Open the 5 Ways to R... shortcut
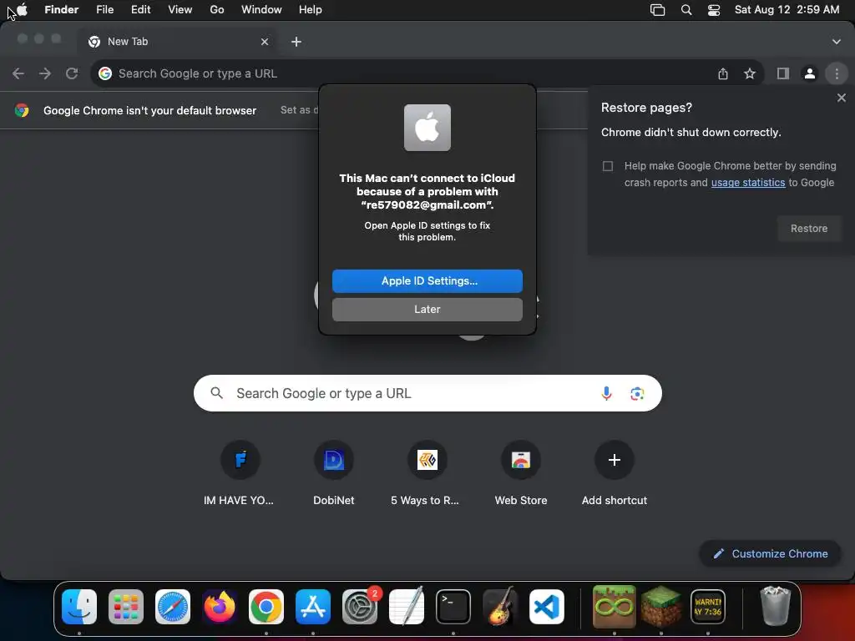The image size is (855, 641). [x=427, y=473]
